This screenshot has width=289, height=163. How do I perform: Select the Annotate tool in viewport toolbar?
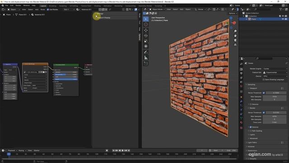146,53
